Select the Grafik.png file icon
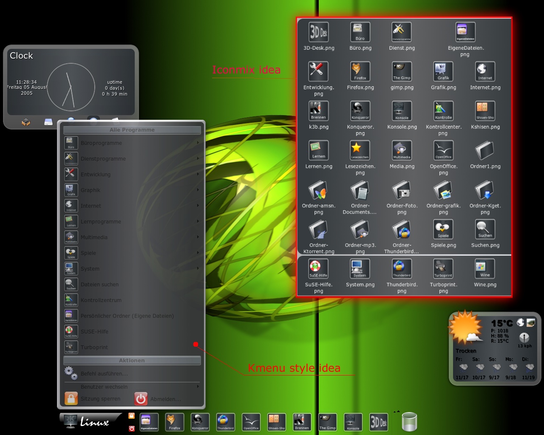The width and height of the screenshot is (544, 435). 443,71
